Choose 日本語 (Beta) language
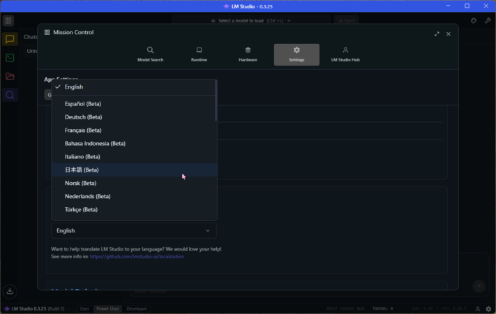 click(134, 170)
